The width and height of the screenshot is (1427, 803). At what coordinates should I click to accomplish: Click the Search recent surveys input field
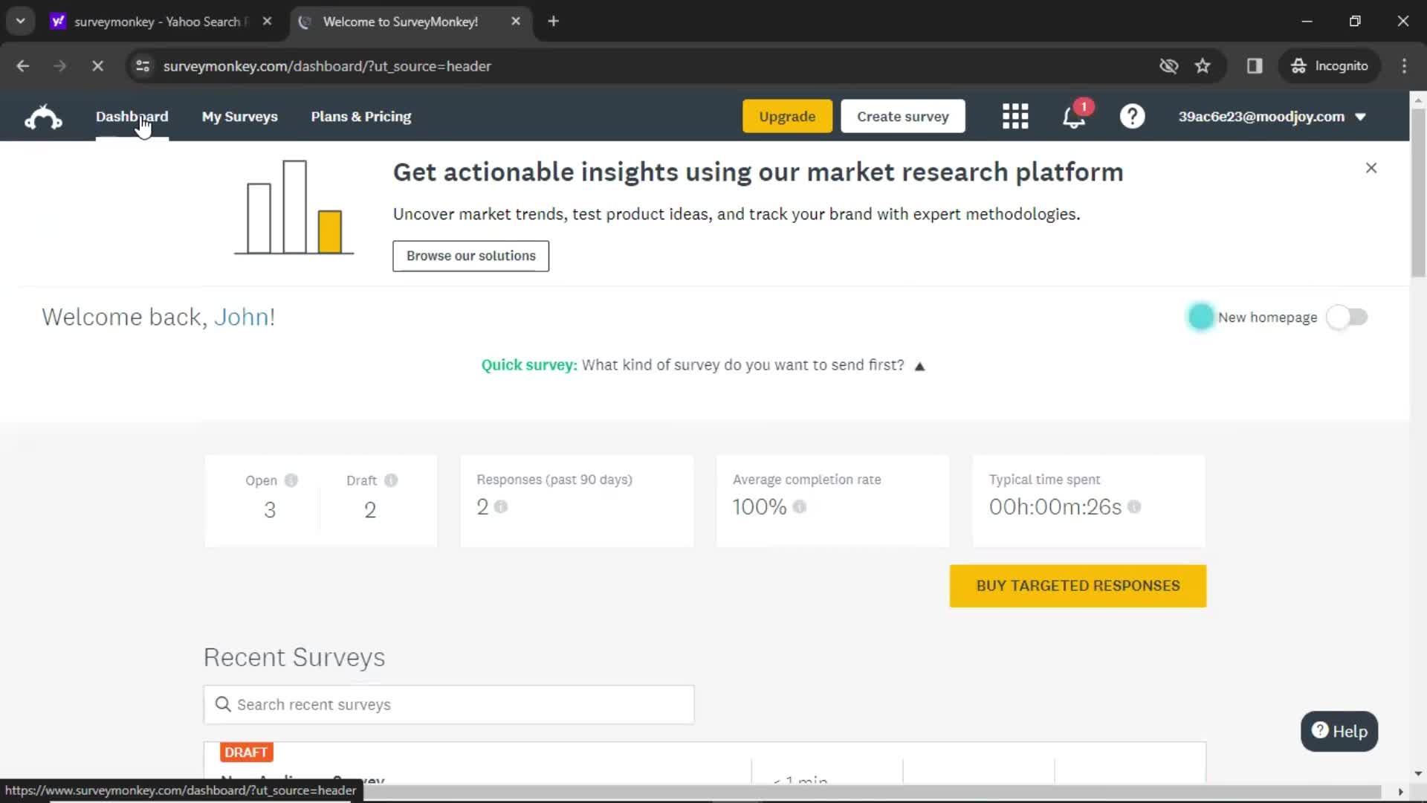tap(448, 704)
